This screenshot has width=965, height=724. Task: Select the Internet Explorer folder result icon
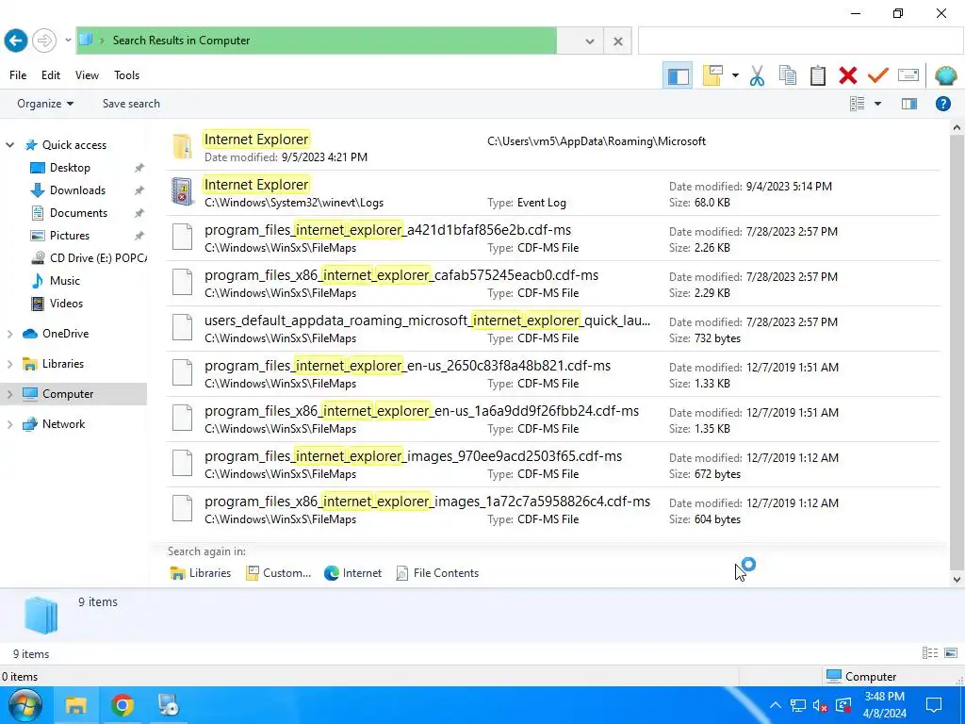[x=182, y=146]
